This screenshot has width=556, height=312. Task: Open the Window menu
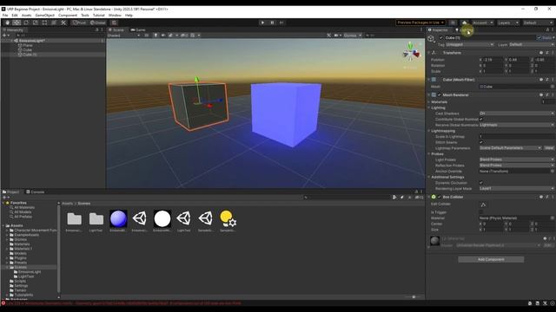(115, 16)
